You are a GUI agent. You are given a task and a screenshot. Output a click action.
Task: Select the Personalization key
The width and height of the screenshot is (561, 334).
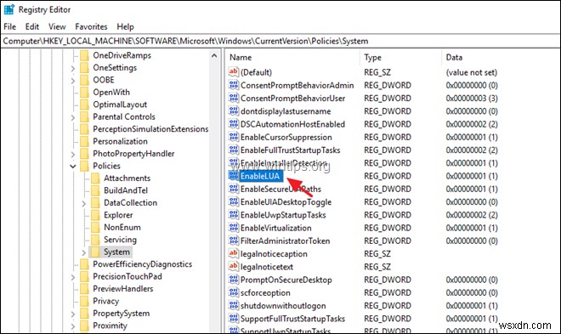click(120, 141)
